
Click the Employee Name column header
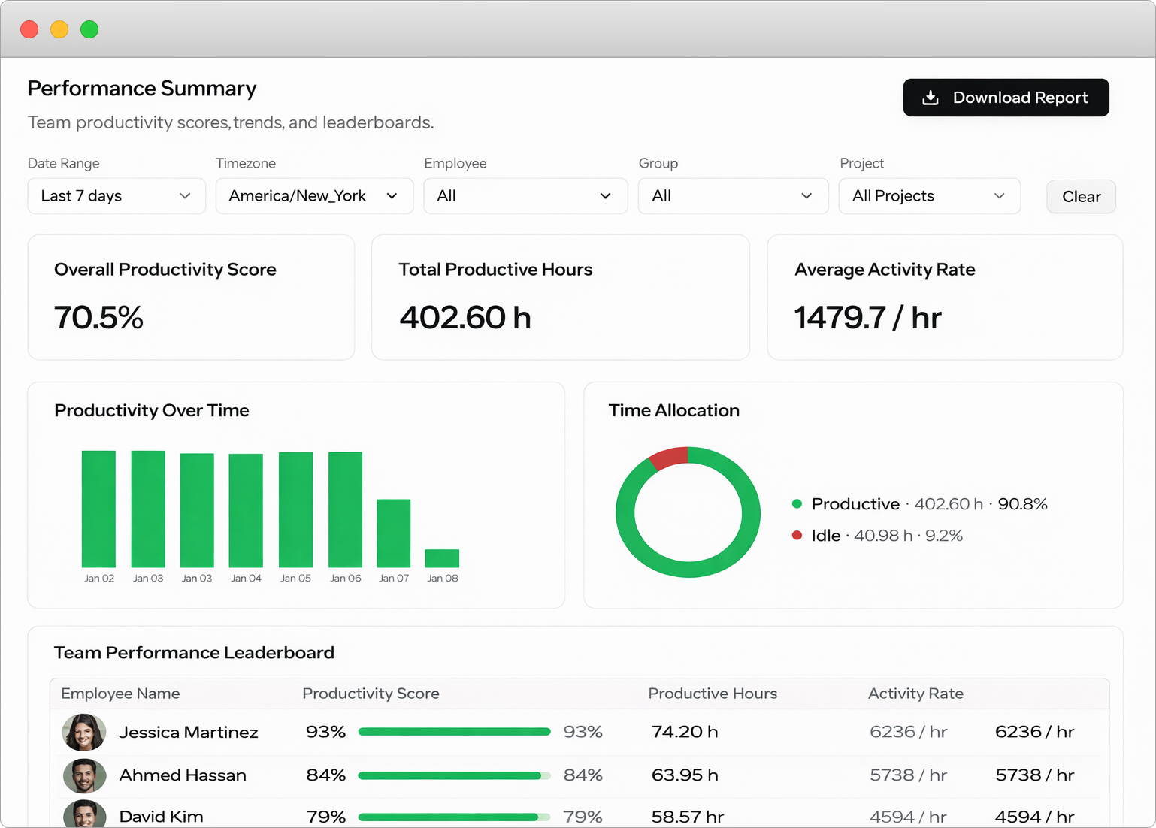tap(120, 694)
